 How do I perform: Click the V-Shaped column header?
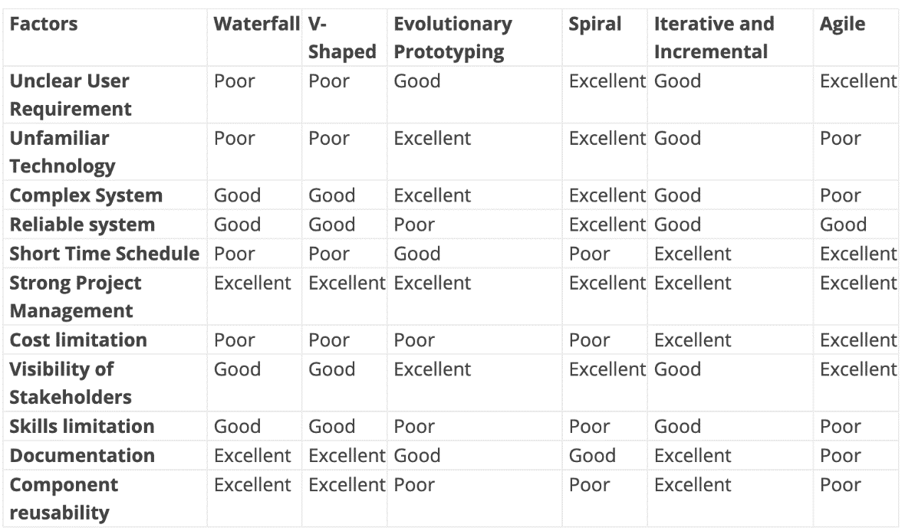(x=342, y=38)
